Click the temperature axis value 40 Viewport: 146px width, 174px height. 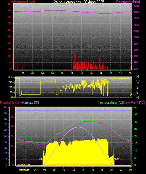[136, 108]
